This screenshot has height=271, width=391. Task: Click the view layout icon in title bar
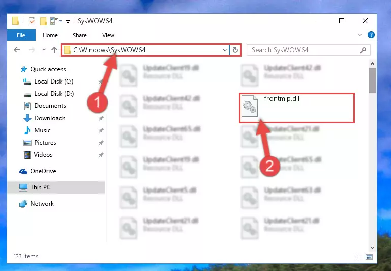point(54,21)
